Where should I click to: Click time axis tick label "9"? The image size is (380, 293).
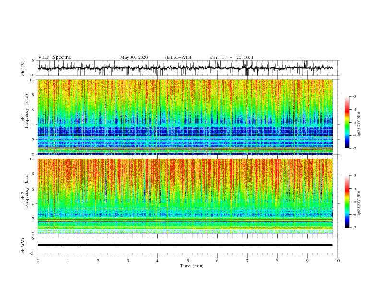coord(307,261)
